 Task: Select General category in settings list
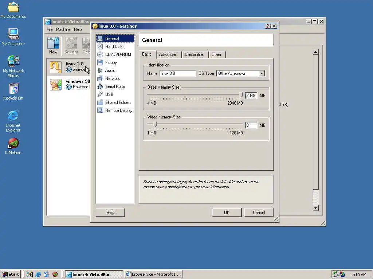click(x=115, y=39)
